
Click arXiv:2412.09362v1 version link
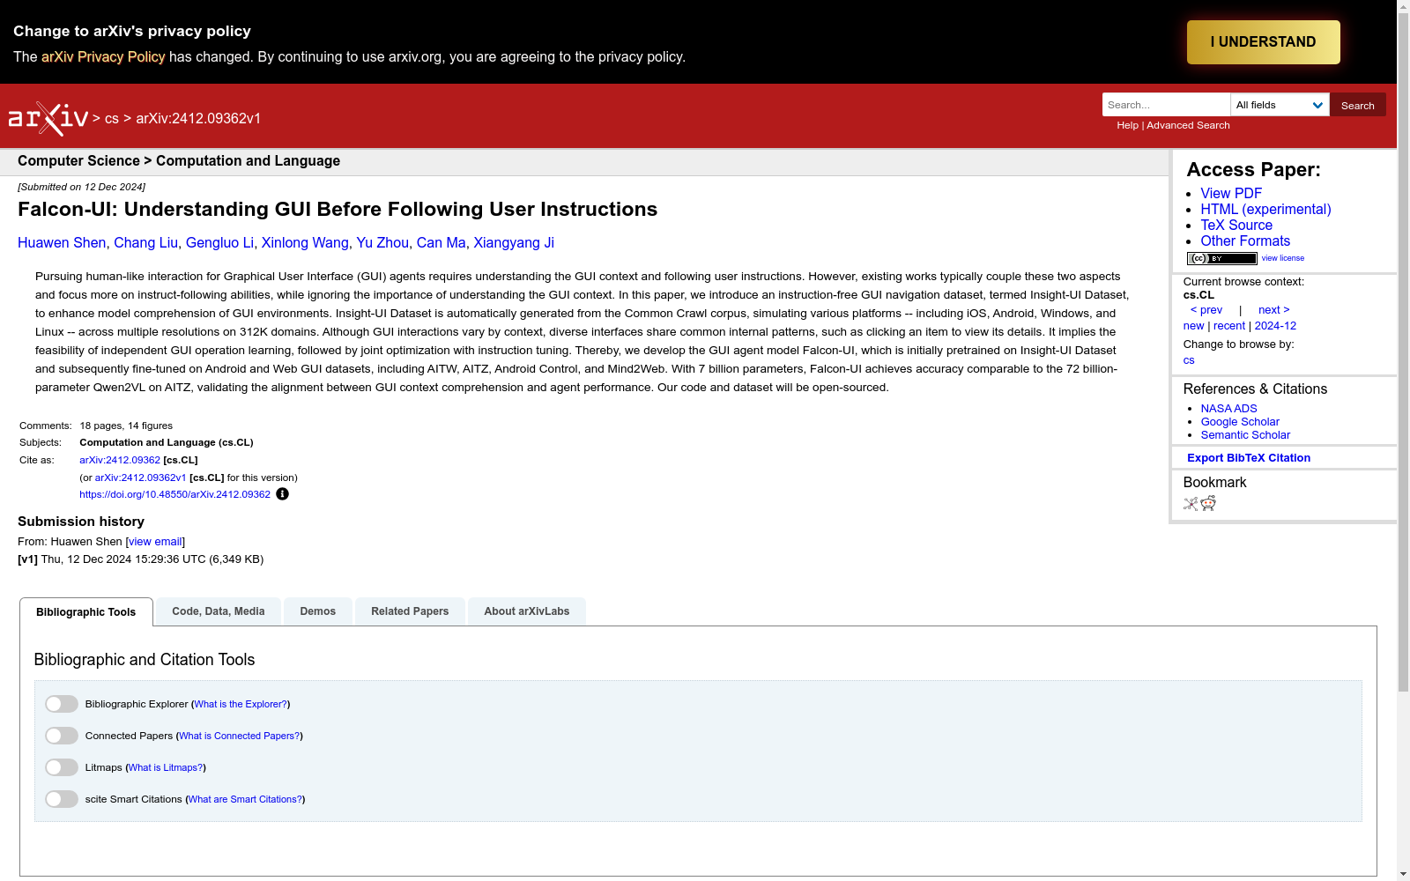pos(140,478)
